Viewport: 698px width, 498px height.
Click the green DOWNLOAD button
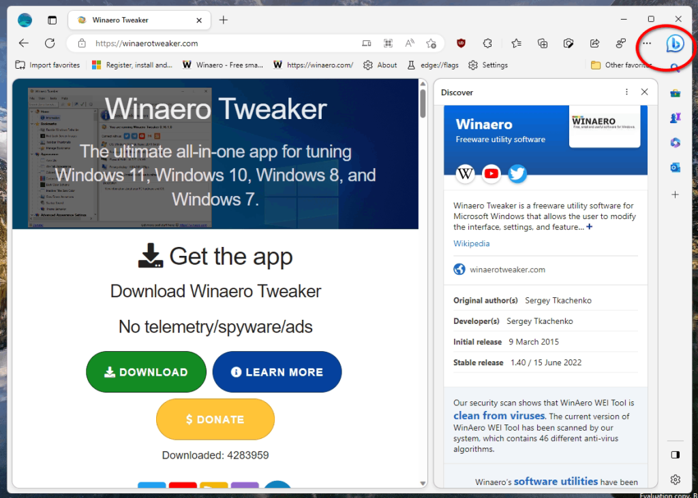point(146,372)
